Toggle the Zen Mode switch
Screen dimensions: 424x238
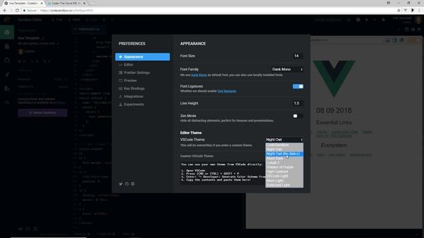point(297,116)
